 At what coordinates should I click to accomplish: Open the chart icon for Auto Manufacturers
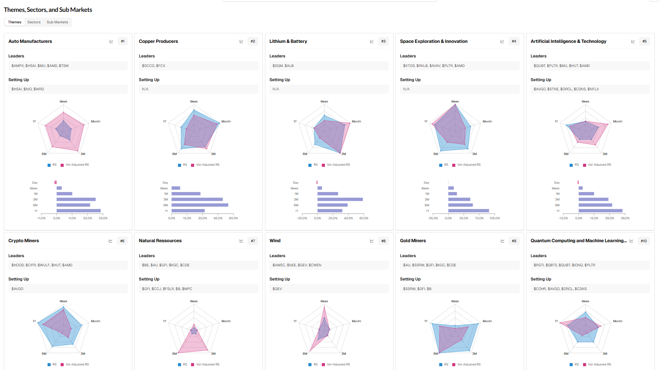click(x=111, y=41)
